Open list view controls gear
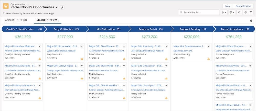Viewport: 256px width, 111px height. (224, 12)
